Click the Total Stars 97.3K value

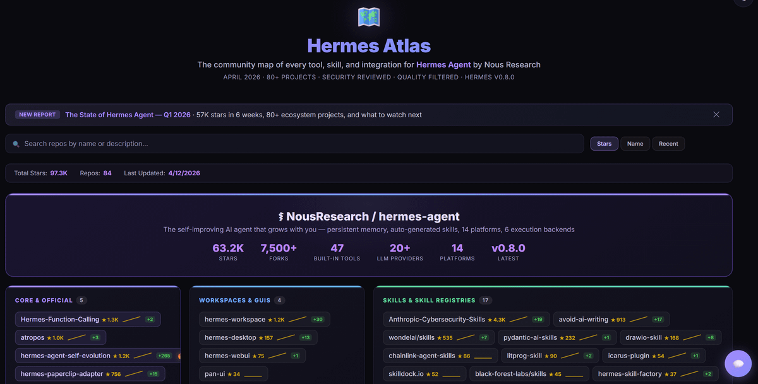point(59,173)
